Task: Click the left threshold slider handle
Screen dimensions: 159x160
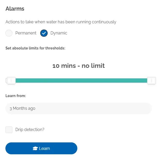Action: pyautogui.click(x=11, y=81)
